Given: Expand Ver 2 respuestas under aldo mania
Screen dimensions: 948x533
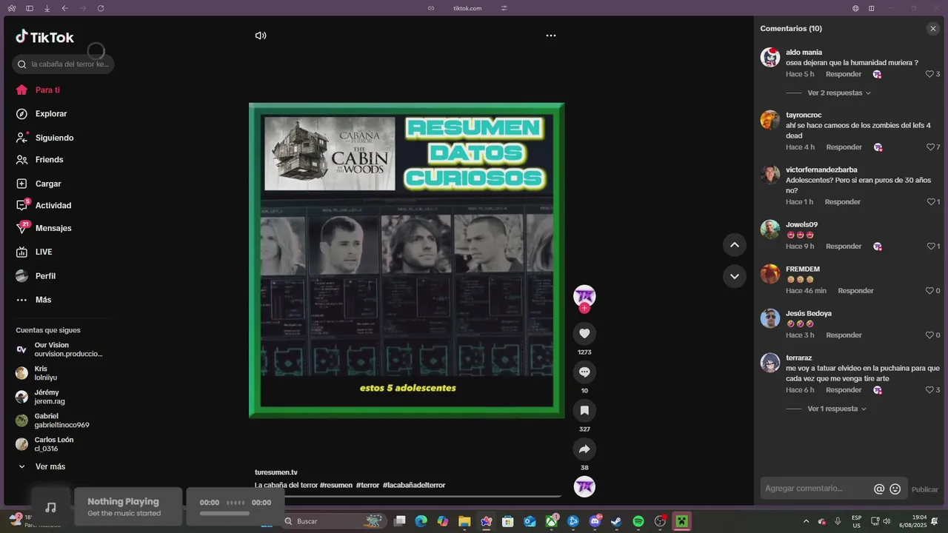Looking at the screenshot, I should tap(838, 93).
